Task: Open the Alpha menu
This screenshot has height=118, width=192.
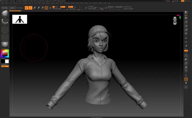Action: 3,3
